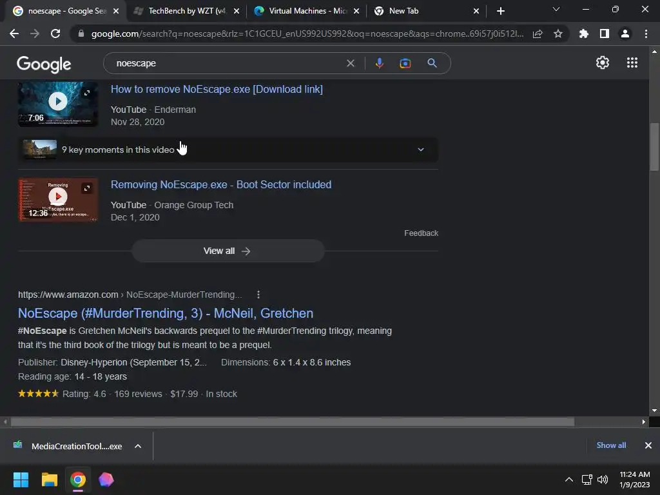Screen dimensions: 660x495
Task: Open Google quick settings gear
Action: pos(603,63)
